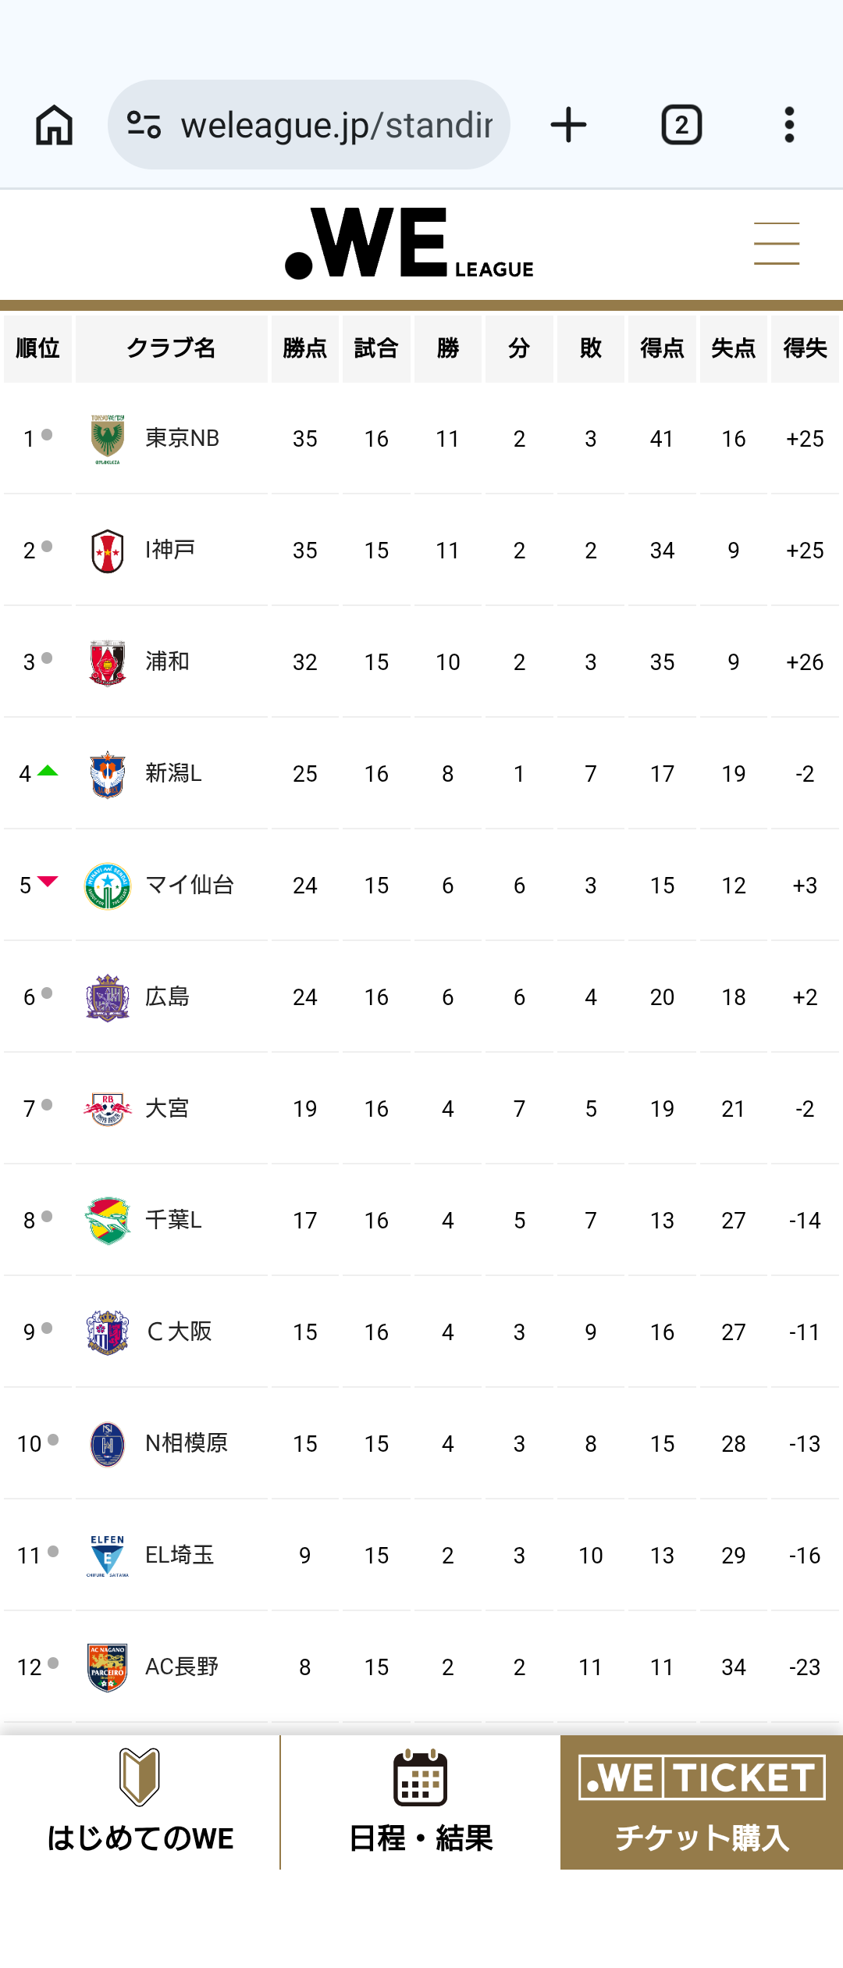Select the 広島 club crest
843x1968 pixels.
[x=108, y=997]
